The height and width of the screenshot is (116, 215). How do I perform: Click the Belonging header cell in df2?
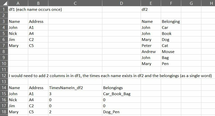coord(171,21)
